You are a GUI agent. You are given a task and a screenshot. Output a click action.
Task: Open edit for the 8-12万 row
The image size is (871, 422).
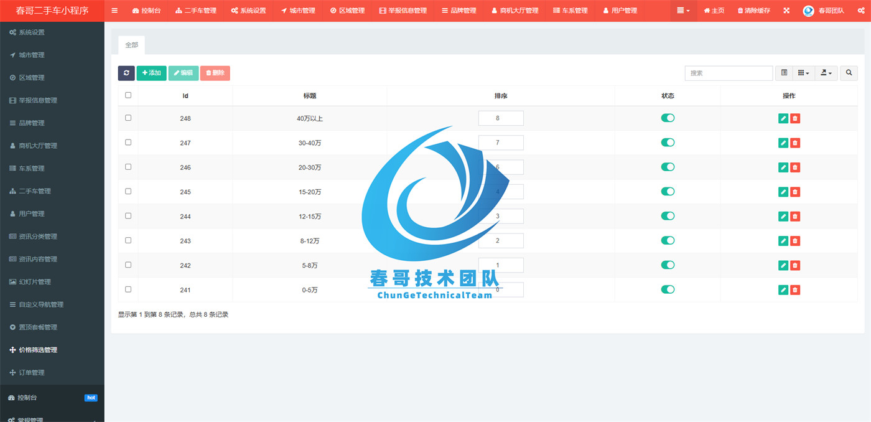coord(783,241)
